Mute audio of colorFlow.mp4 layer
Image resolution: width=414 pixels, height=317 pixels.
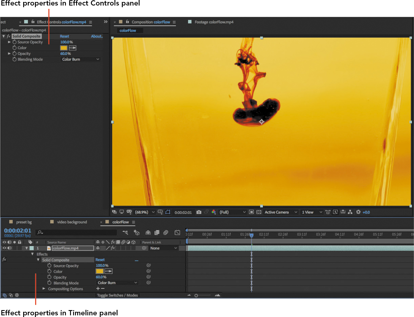click(x=10, y=248)
